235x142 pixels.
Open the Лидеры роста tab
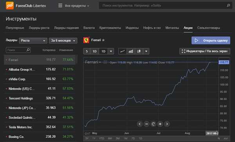point(39,28)
